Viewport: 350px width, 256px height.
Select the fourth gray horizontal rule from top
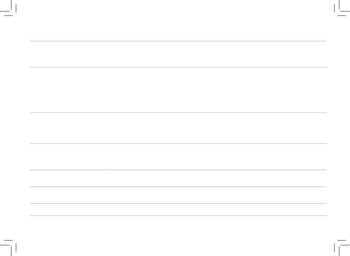pos(178,144)
